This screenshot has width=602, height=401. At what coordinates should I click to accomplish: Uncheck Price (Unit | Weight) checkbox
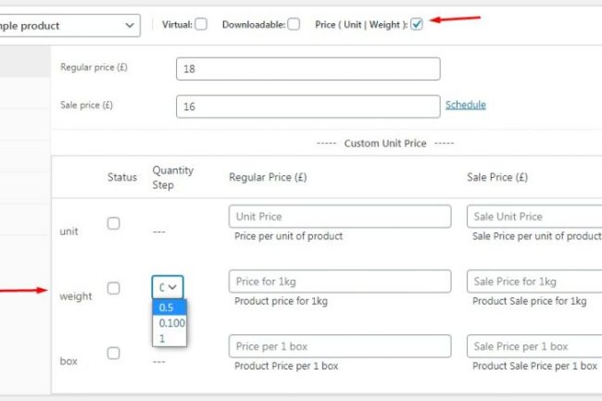point(417,24)
